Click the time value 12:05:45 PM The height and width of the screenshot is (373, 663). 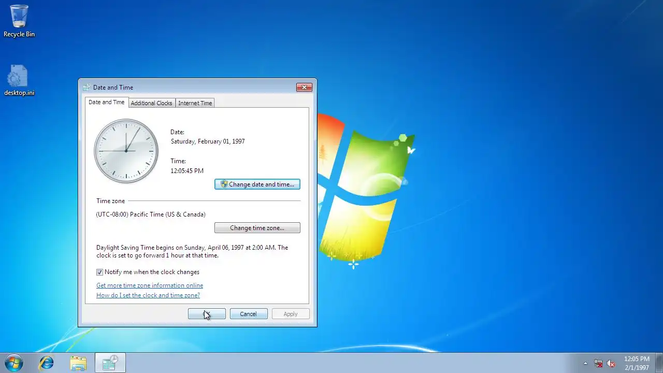[x=187, y=171]
